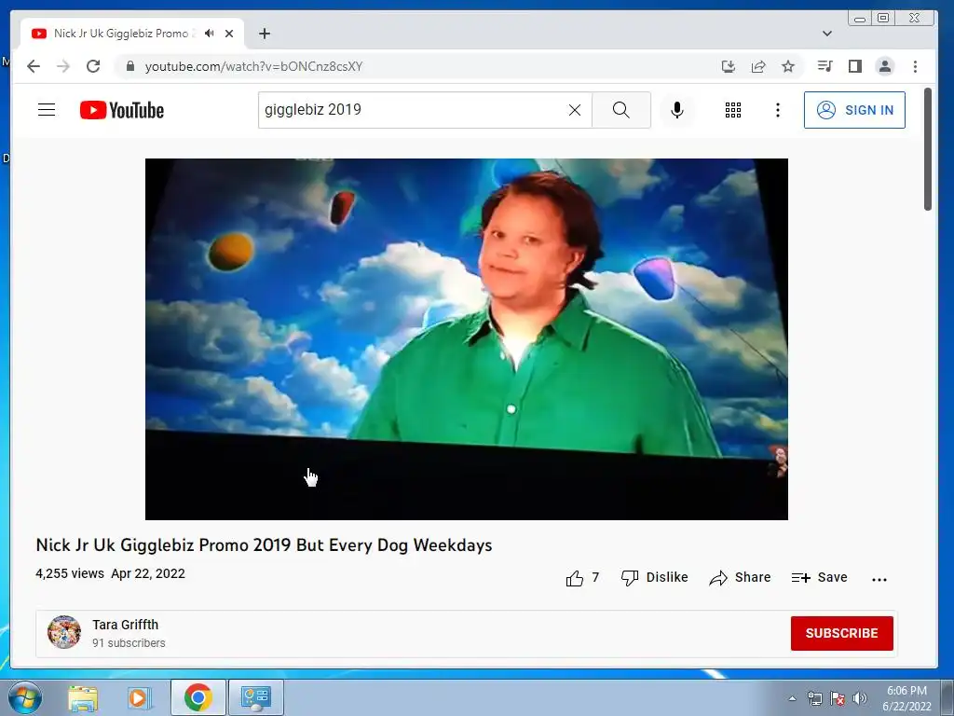Go to the YouTube home logo

(x=122, y=110)
